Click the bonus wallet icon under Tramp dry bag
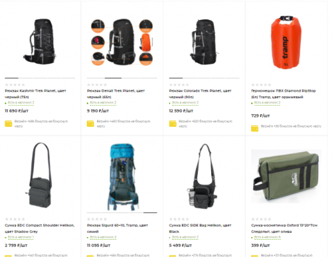Screen dimensions: 334x257 (254, 128)
